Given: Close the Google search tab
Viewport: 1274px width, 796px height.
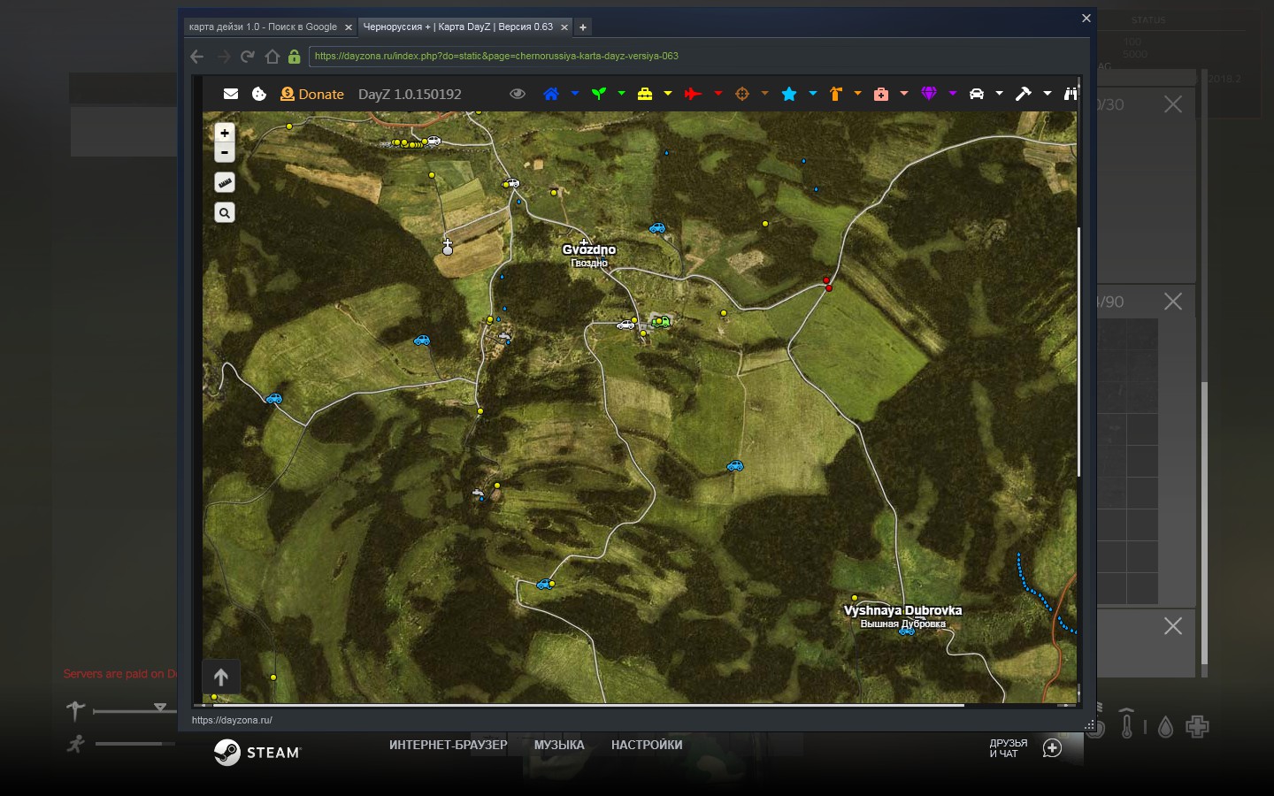Looking at the screenshot, I should (x=349, y=27).
